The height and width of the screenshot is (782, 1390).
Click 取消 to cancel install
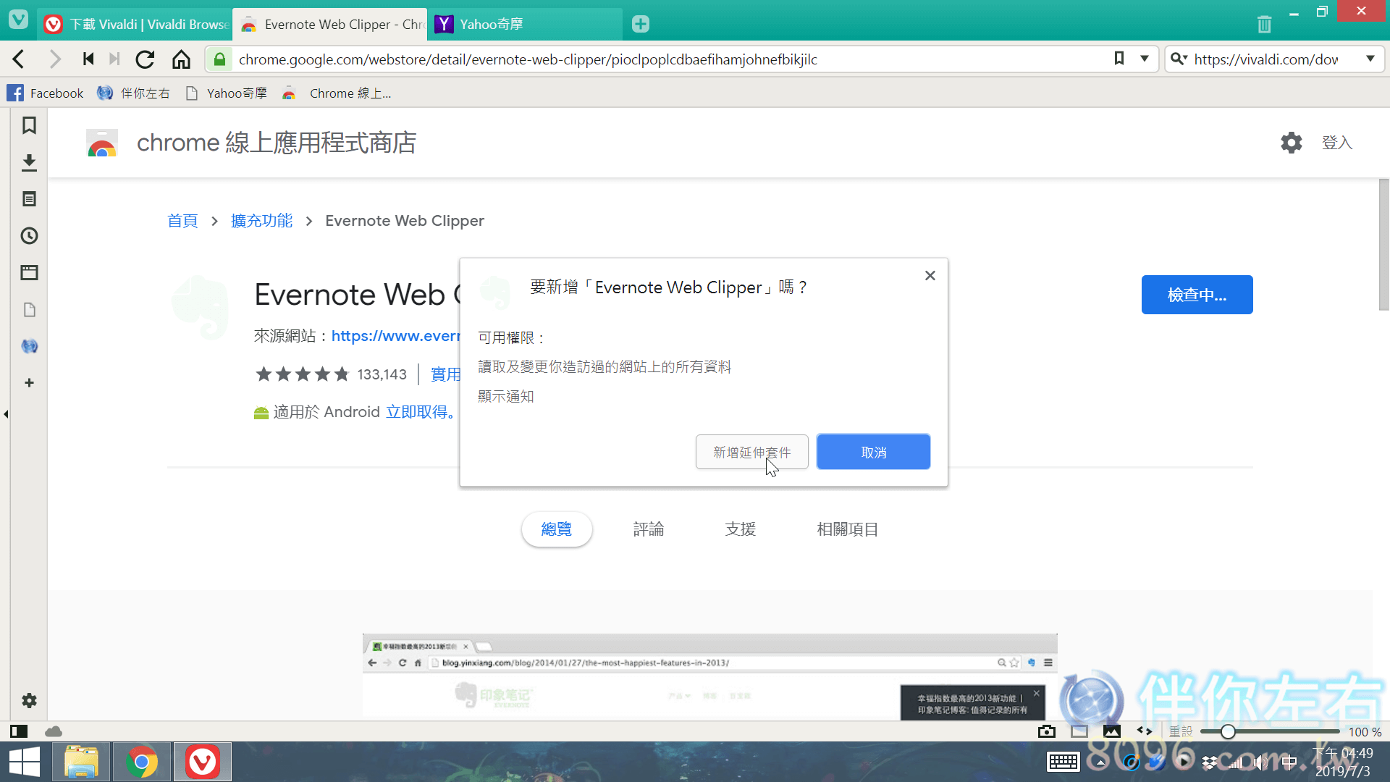(x=874, y=453)
